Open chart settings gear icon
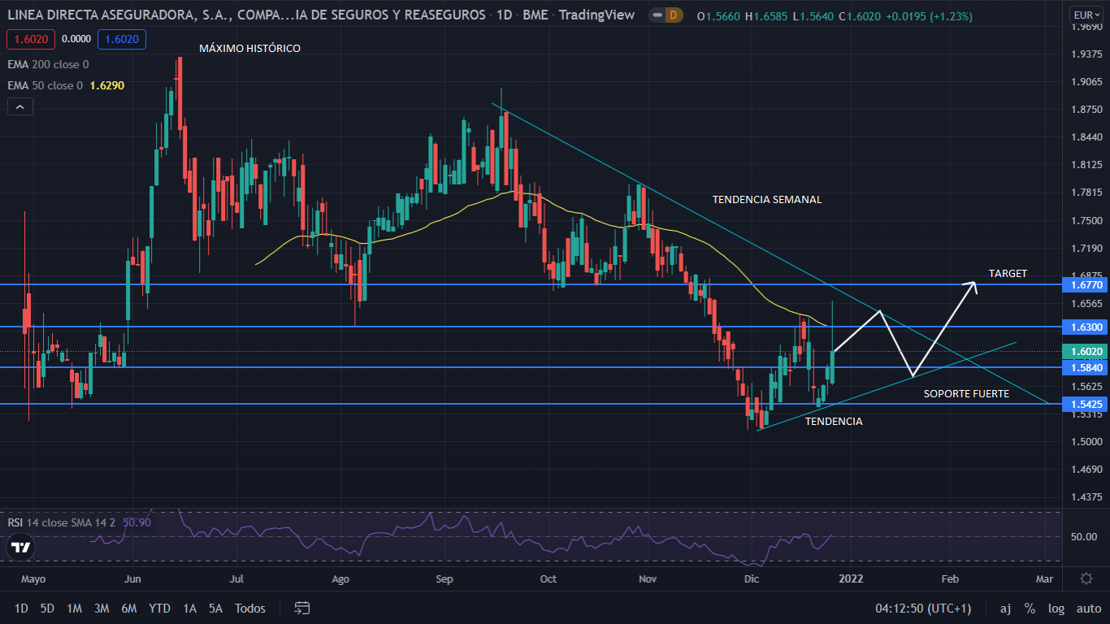The width and height of the screenshot is (1110, 624). click(x=1086, y=578)
